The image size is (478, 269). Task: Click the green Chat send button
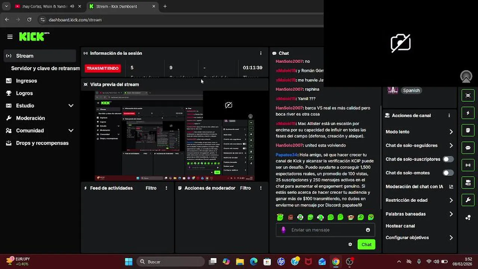point(366,244)
